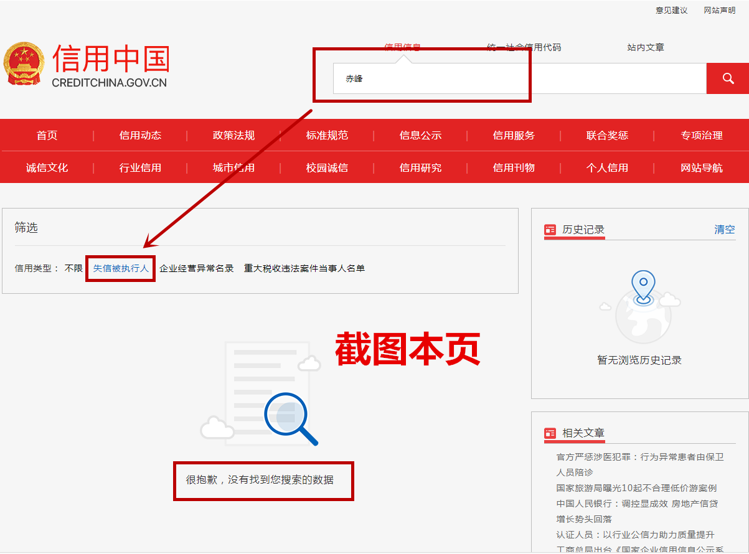This screenshot has width=749, height=554.
Task: Click 清空 to clear history records
Action: click(724, 230)
